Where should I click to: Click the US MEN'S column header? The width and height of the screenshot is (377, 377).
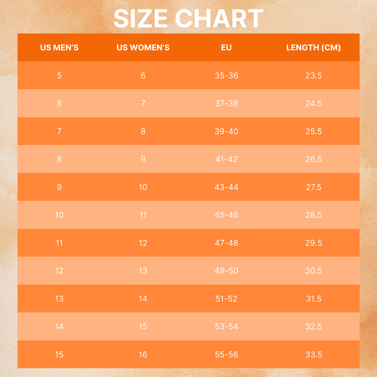coord(59,48)
